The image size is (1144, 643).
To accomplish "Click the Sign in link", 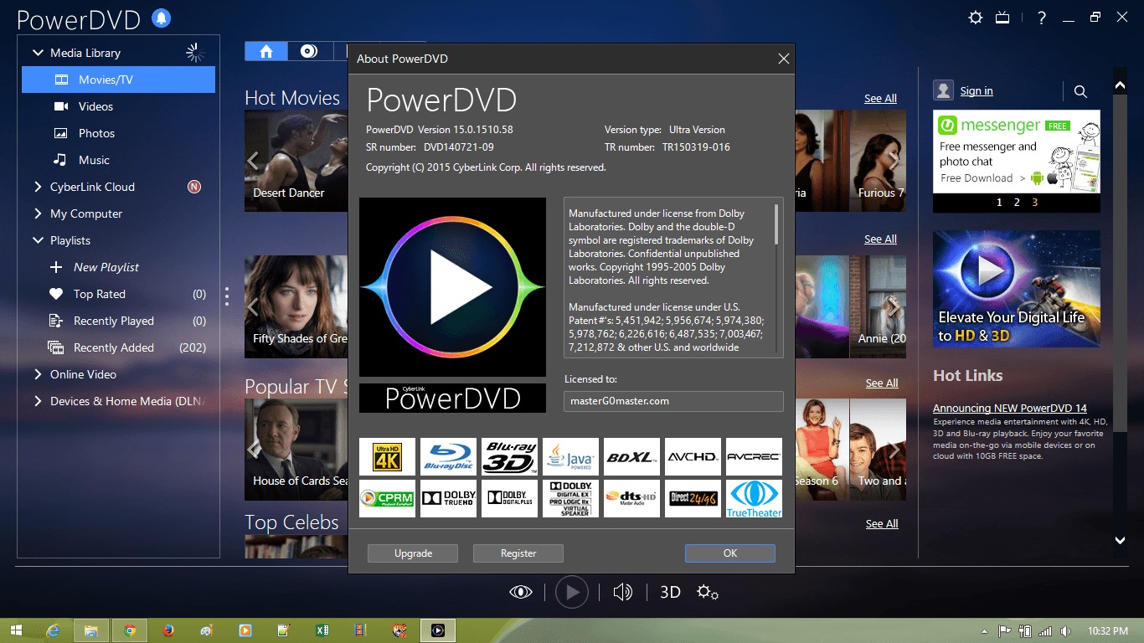I will click(977, 91).
